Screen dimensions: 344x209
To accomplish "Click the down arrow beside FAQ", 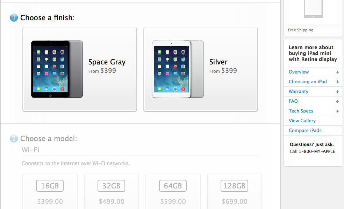I will click(x=337, y=101).
